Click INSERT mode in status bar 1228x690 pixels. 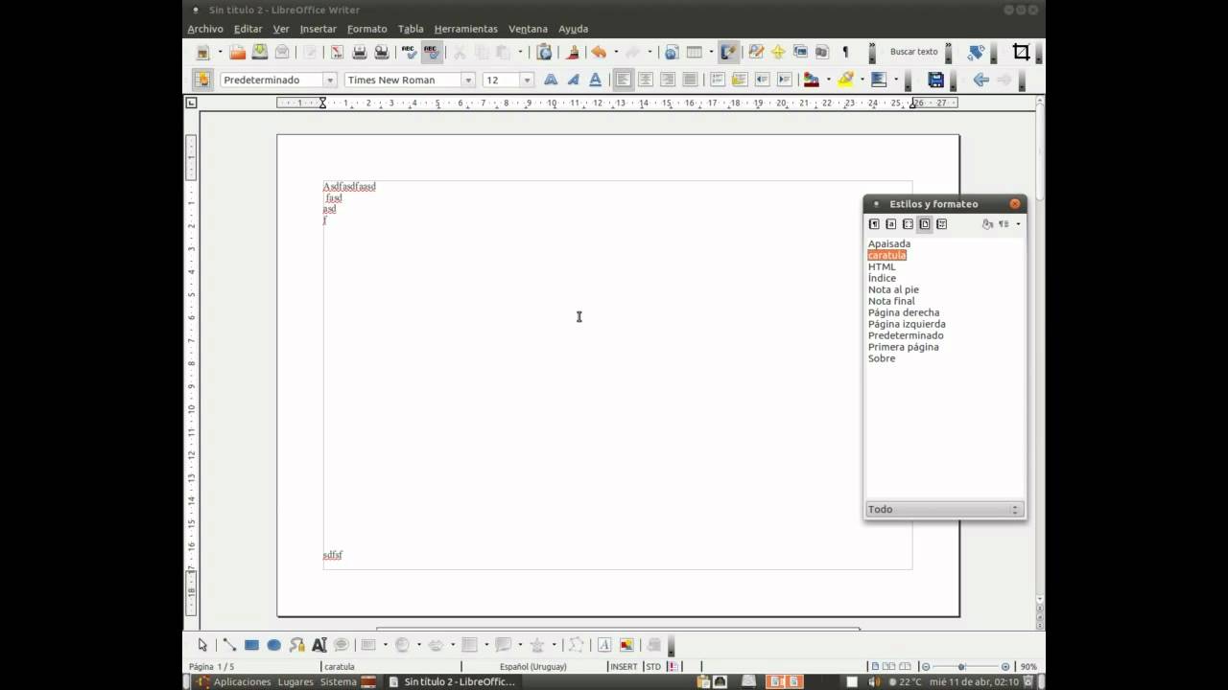tap(624, 666)
